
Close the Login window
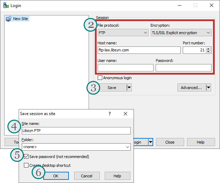(212, 6)
